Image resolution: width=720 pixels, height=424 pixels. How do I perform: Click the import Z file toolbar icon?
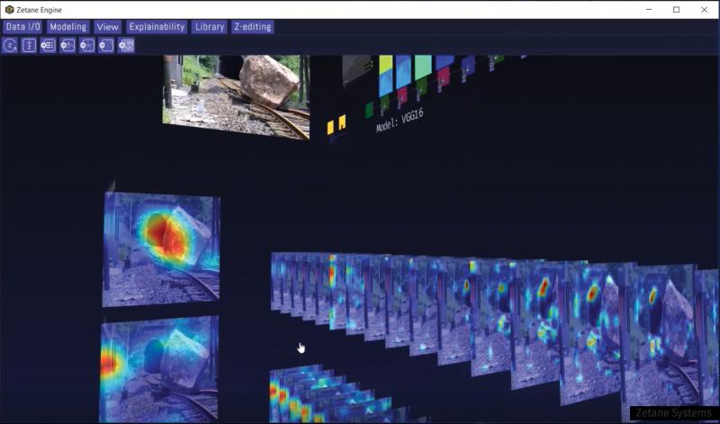click(29, 46)
